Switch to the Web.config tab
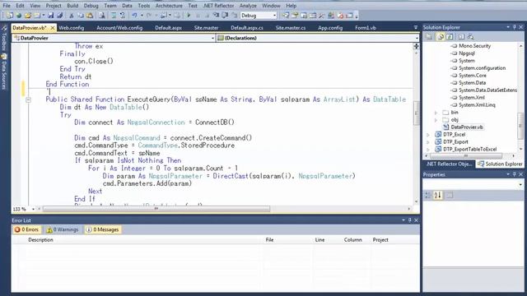Screen dimensions: 527x296 (x=72, y=28)
